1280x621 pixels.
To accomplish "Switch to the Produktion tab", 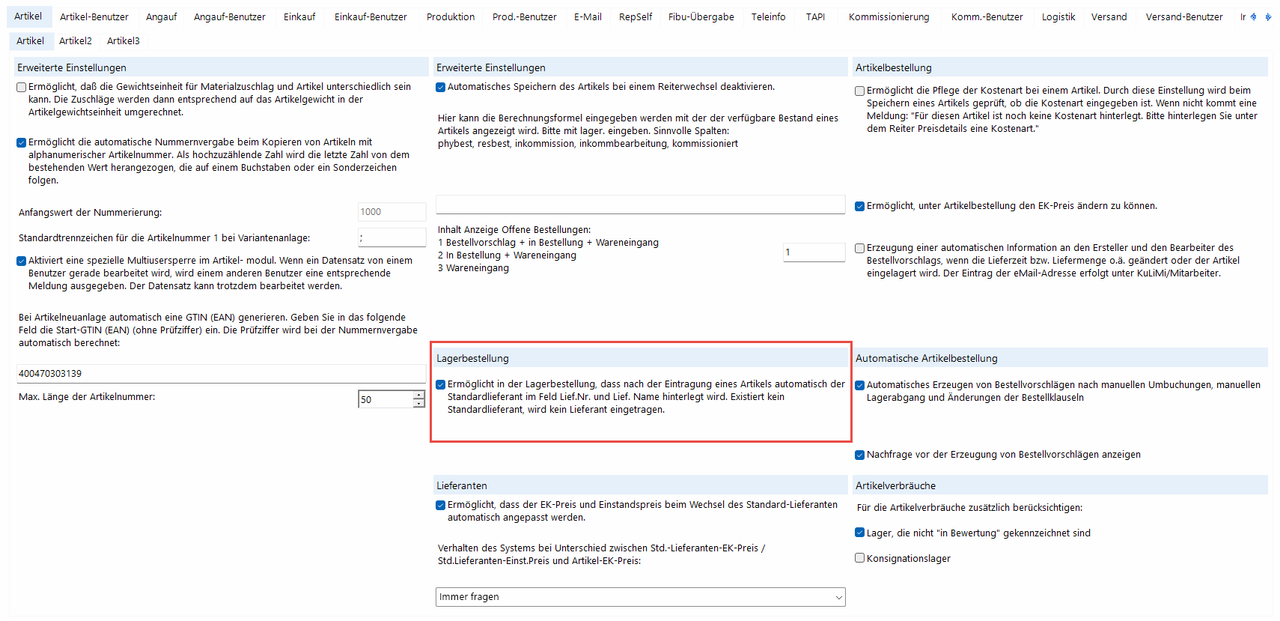I will click(x=451, y=16).
